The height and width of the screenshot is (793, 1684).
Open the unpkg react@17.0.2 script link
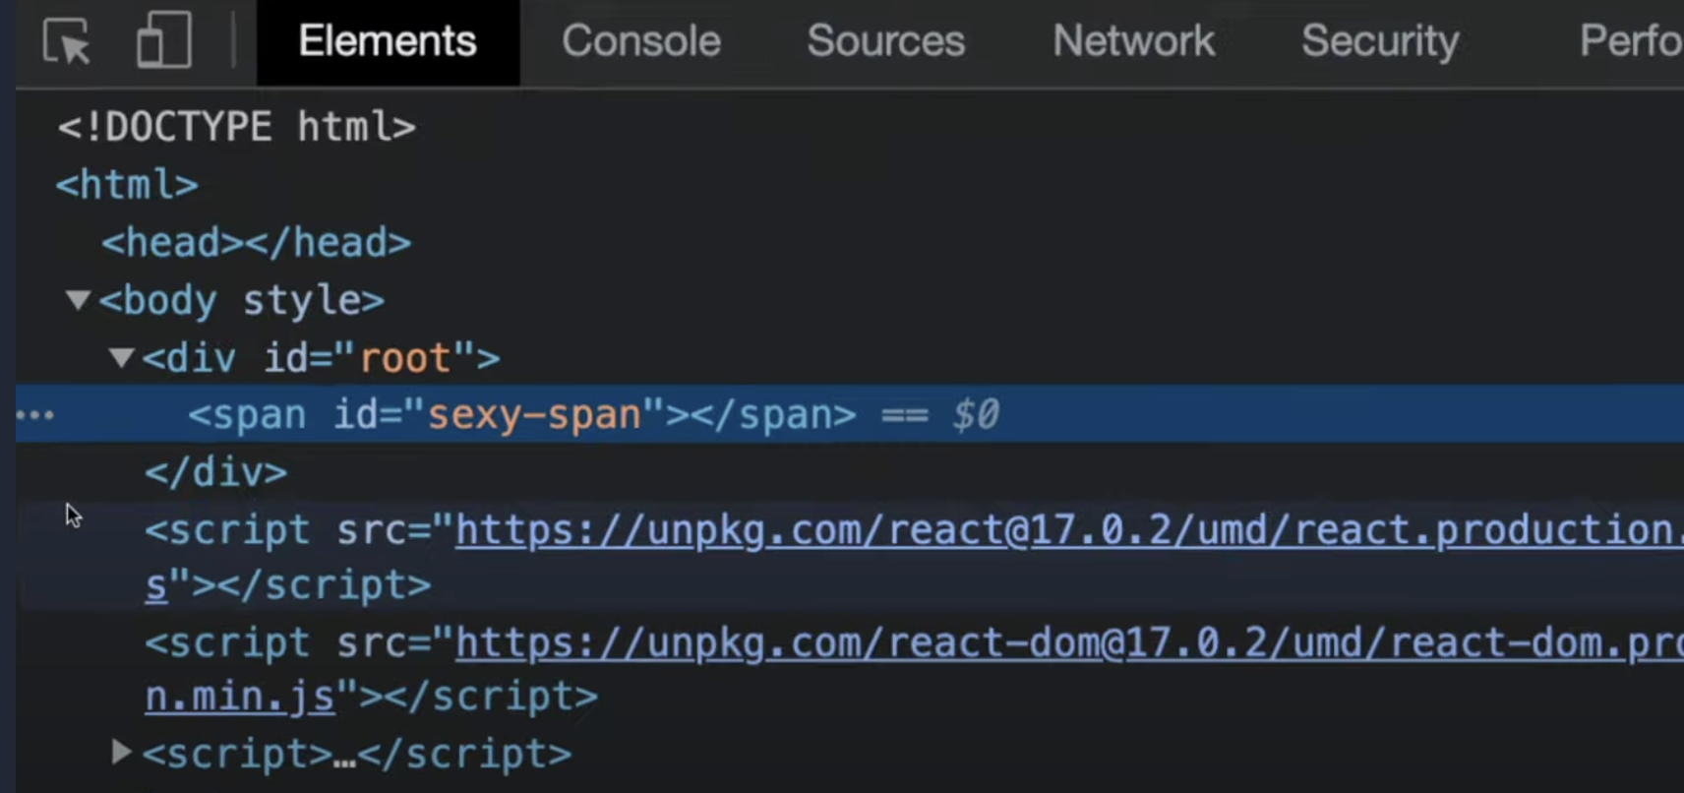point(1069,531)
